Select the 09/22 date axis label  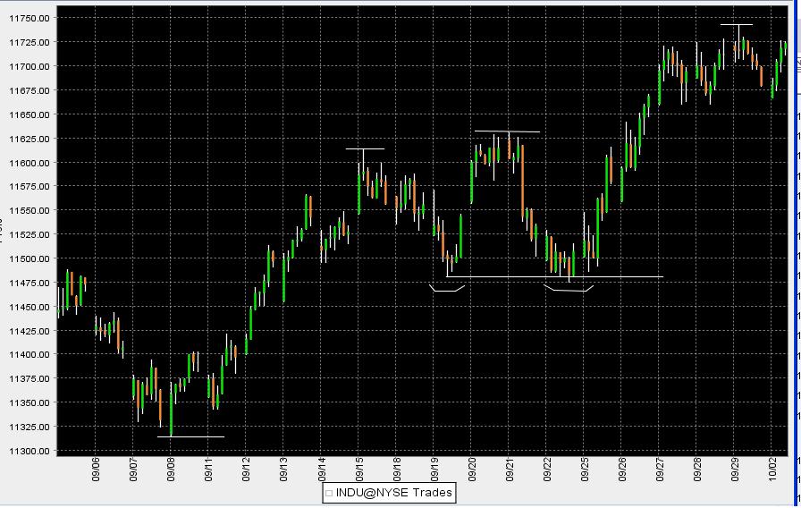click(547, 470)
